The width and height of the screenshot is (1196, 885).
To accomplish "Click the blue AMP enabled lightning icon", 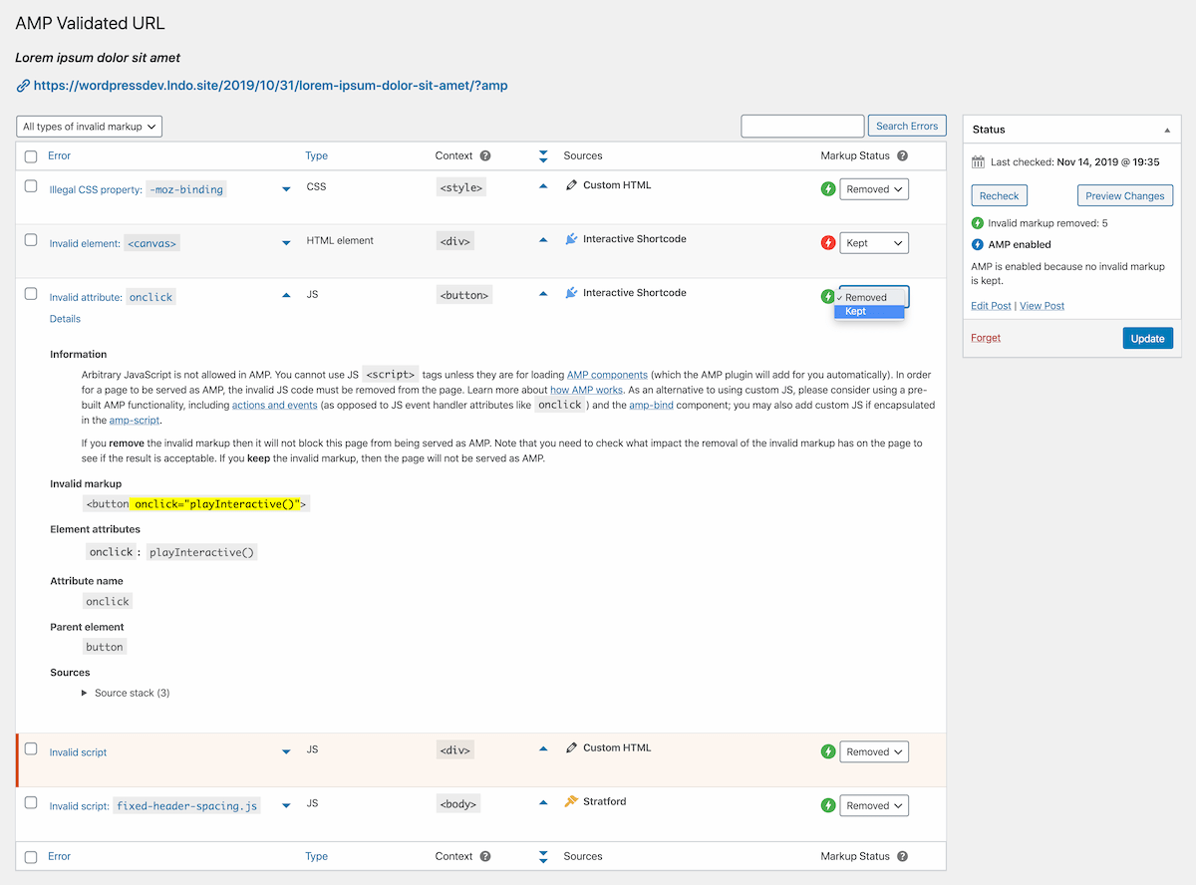I will click(978, 244).
